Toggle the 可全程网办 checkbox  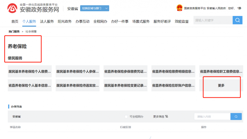pyautogui.click(x=126, y=117)
